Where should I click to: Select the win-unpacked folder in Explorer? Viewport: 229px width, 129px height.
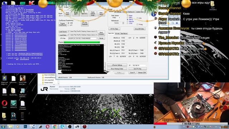click(49, 80)
